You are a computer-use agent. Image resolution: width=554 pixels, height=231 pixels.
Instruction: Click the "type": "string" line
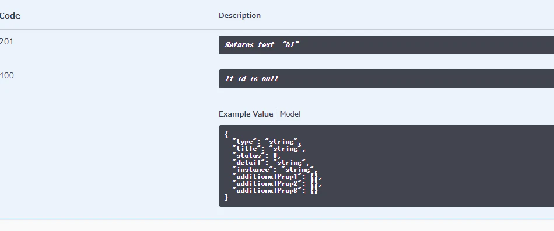pyautogui.click(x=267, y=142)
